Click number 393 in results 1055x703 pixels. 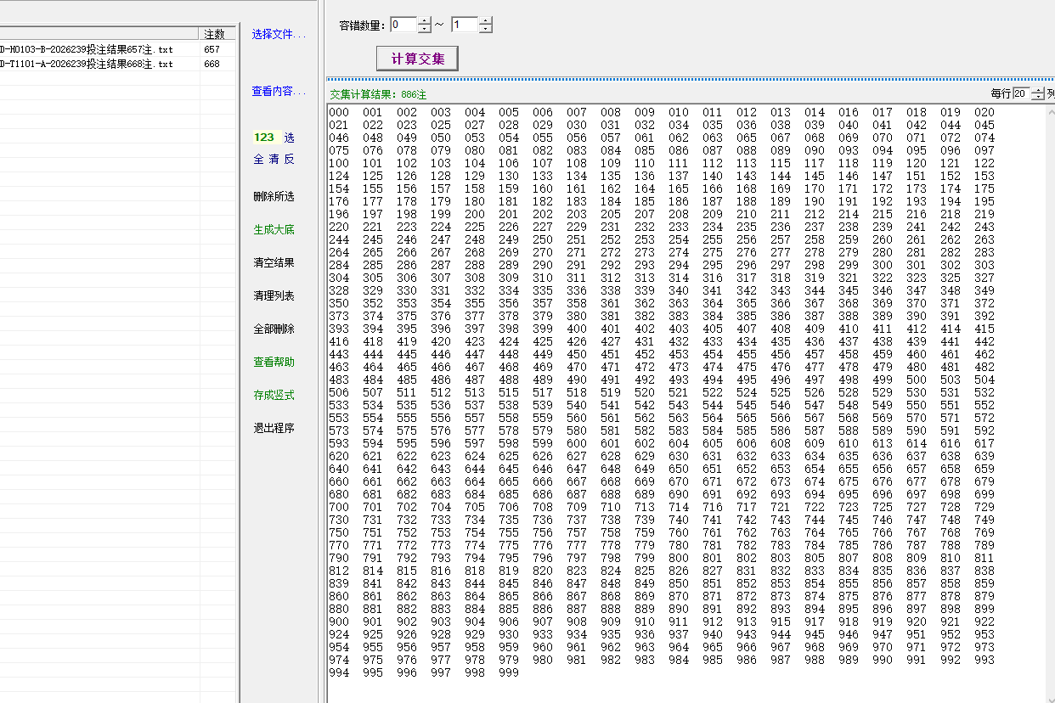click(x=339, y=329)
